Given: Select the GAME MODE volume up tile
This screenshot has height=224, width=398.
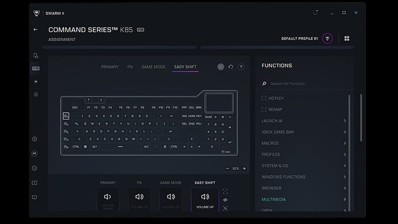Looking at the screenshot, I should pyautogui.click(x=171, y=200).
